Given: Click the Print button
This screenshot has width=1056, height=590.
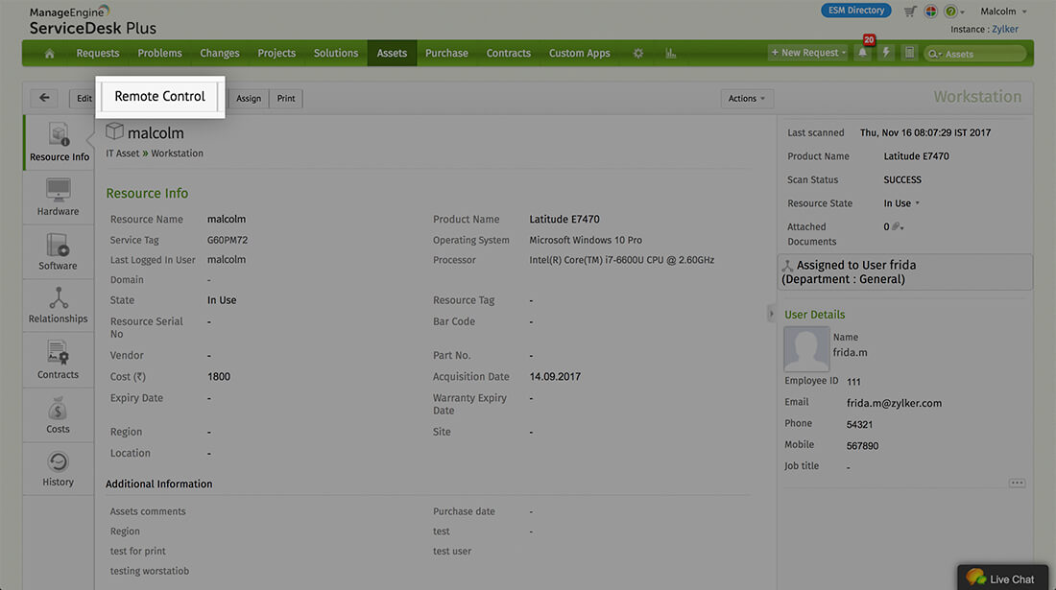Looking at the screenshot, I should point(286,98).
